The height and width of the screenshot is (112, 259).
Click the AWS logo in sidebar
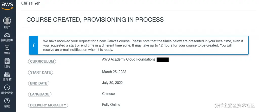[7, 6]
